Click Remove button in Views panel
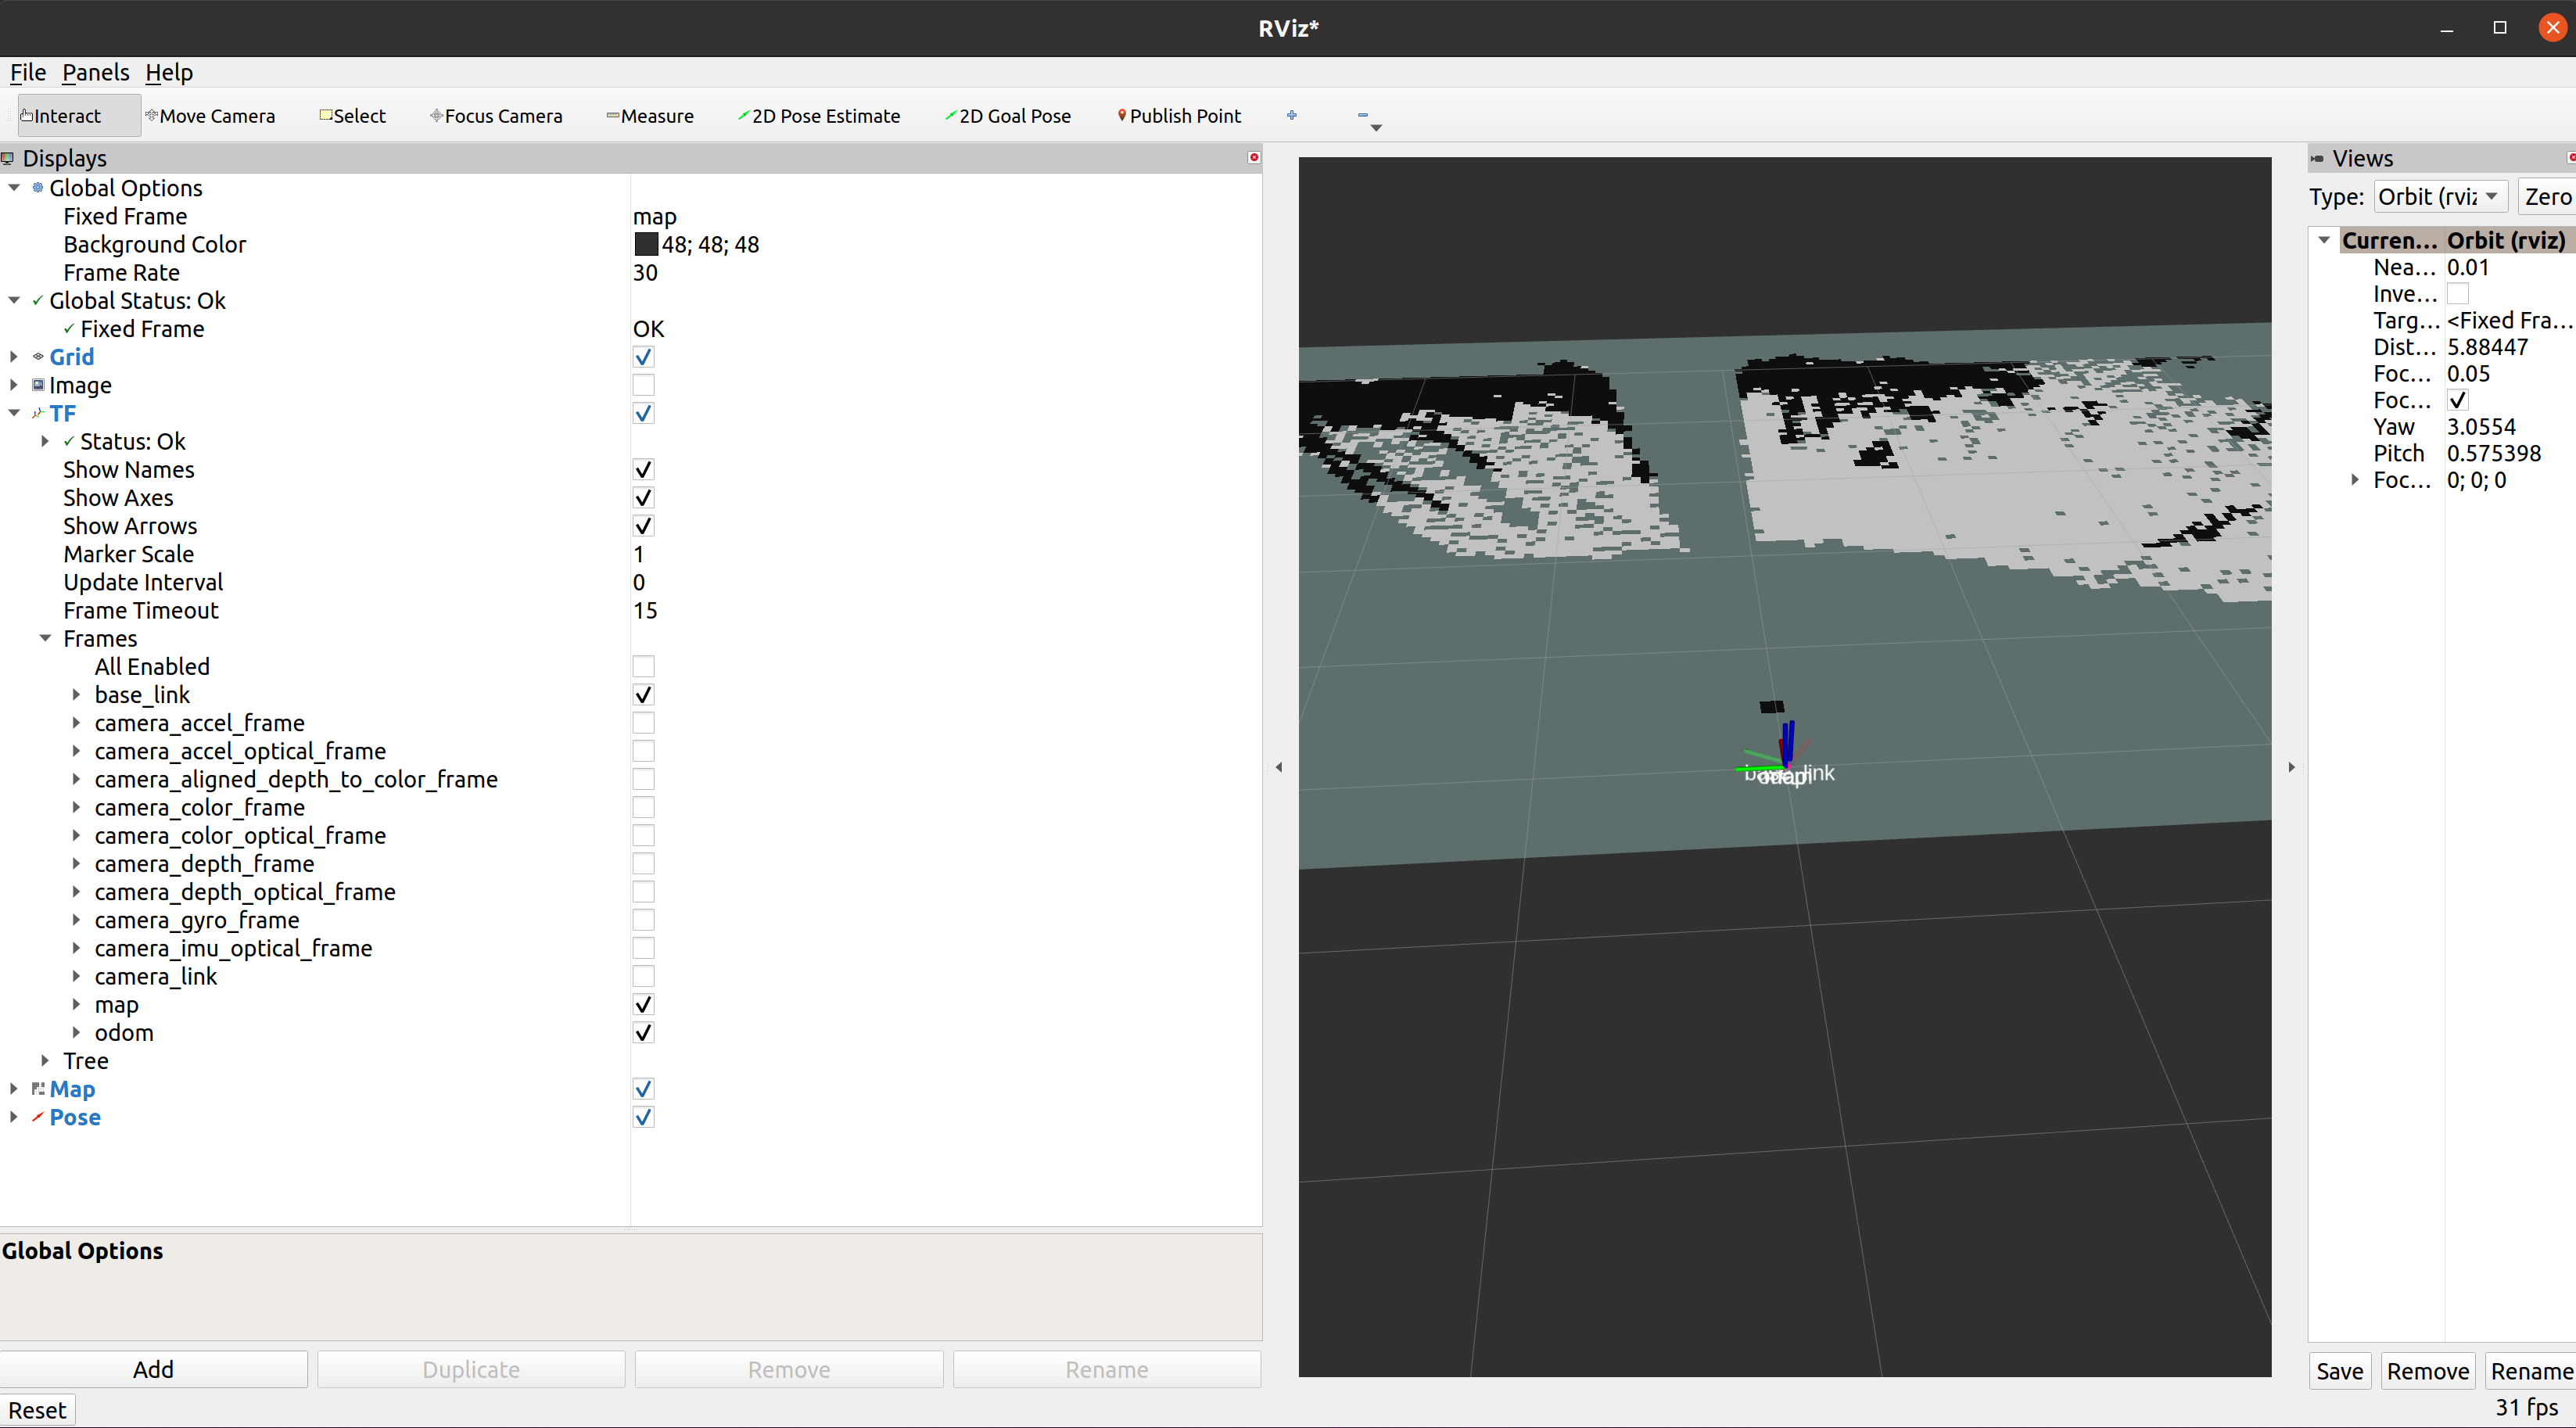This screenshot has height=1428, width=2576. pyautogui.click(x=2427, y=1371)
